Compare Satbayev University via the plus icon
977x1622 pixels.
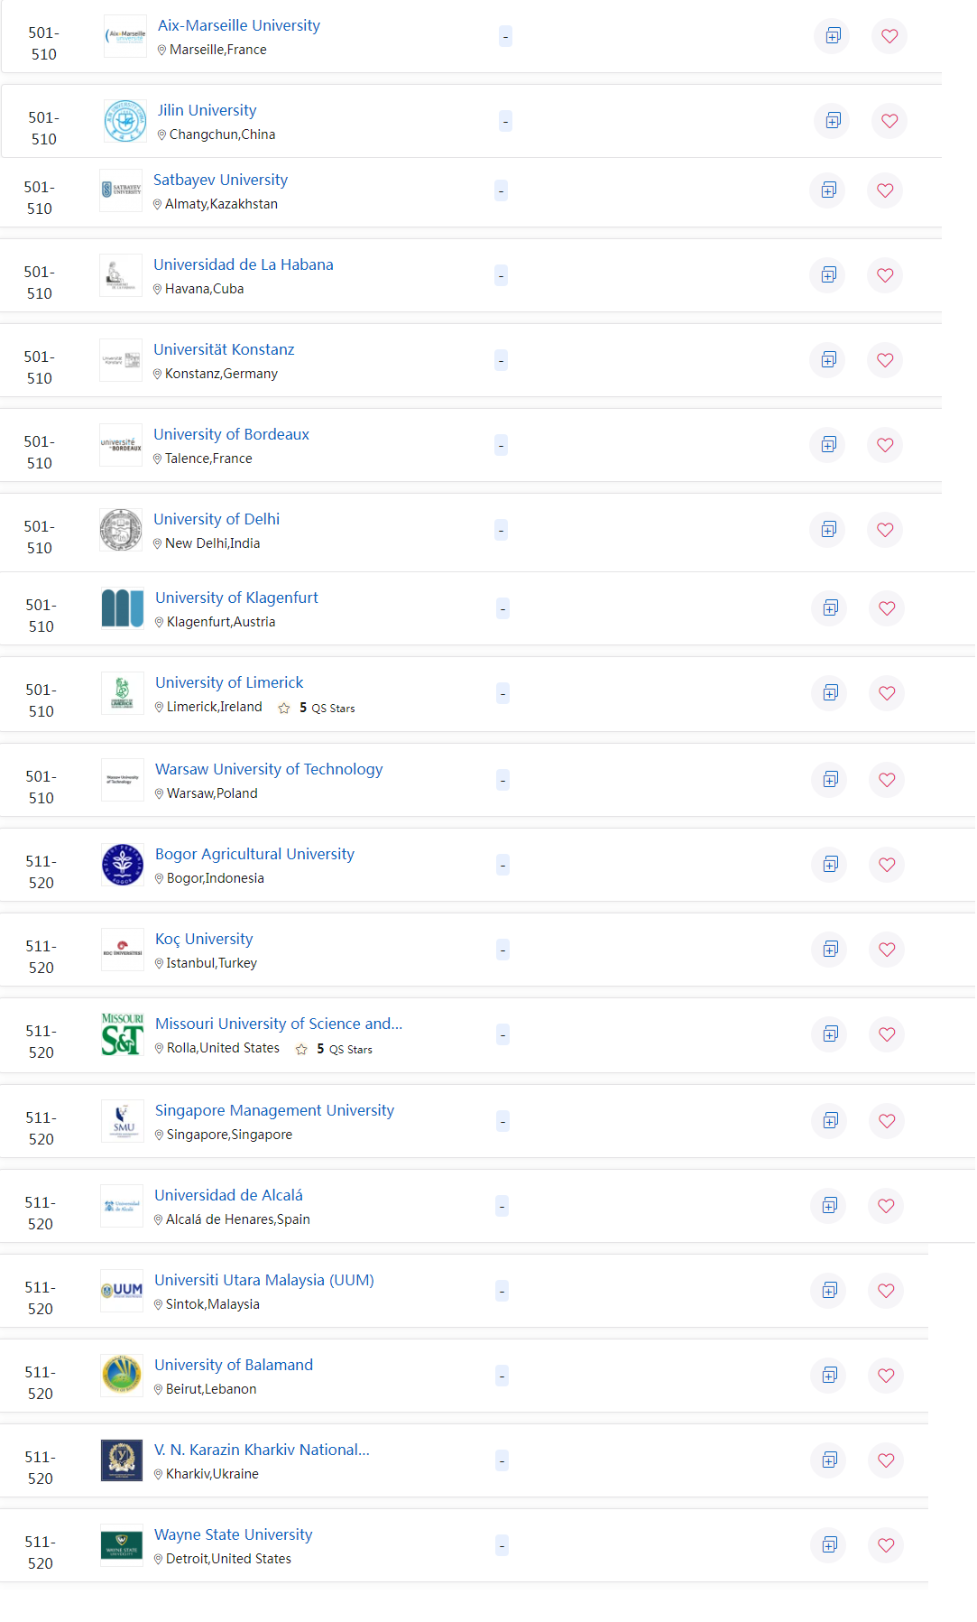[828, 190]
